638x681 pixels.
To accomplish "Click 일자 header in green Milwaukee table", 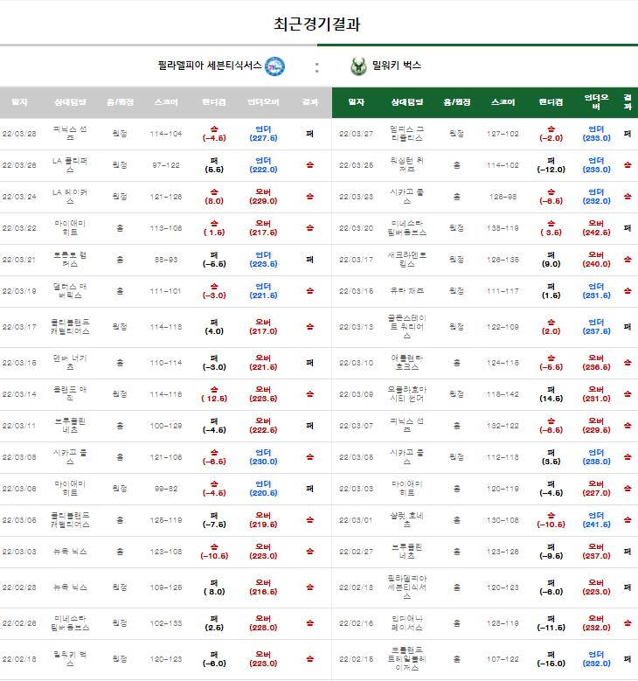I will click(356, 102).
